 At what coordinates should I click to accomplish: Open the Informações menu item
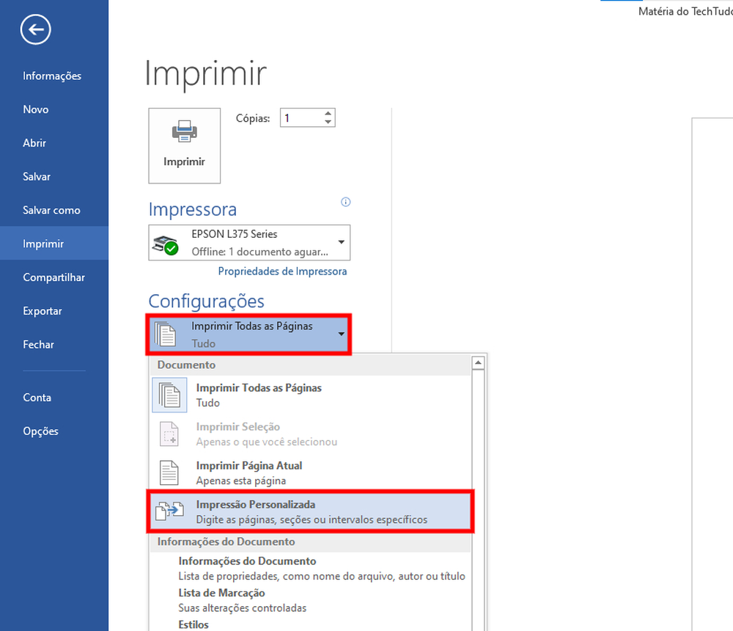pyautogui.click(x=52, y=76)
